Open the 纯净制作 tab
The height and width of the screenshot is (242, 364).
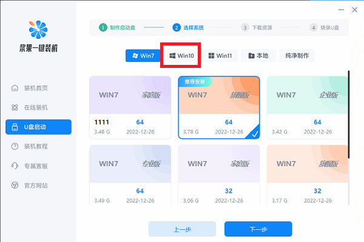click(297, 56)
